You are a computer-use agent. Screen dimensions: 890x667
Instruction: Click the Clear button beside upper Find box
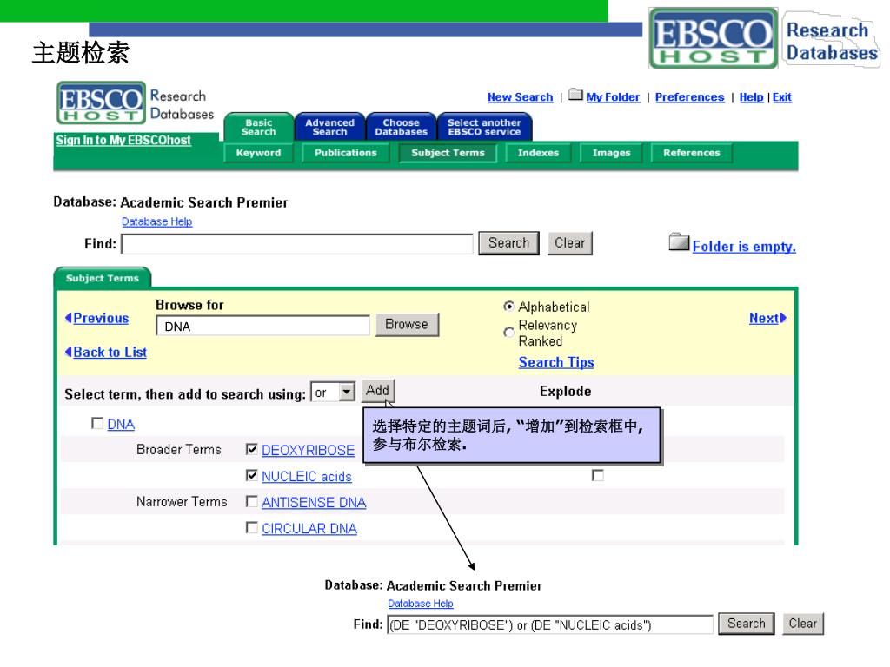coord(570,243)
